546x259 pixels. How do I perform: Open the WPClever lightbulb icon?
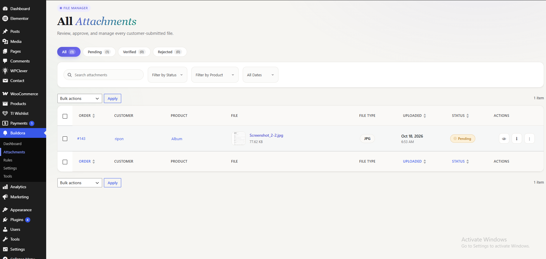(x=5, y=71)
